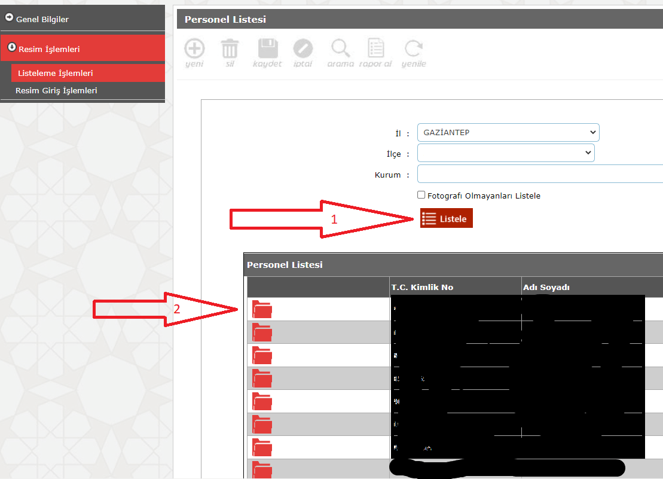Screen dimensions: 663x479
Task: Click the 'kaydet' floppy disk icon
Action: coord(267,49)
